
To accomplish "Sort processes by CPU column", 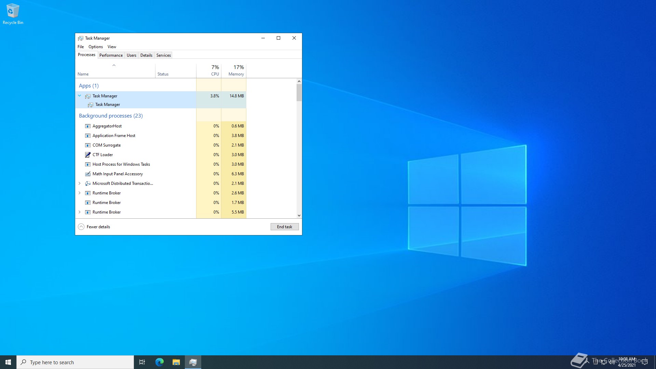I will click(209, 71).
